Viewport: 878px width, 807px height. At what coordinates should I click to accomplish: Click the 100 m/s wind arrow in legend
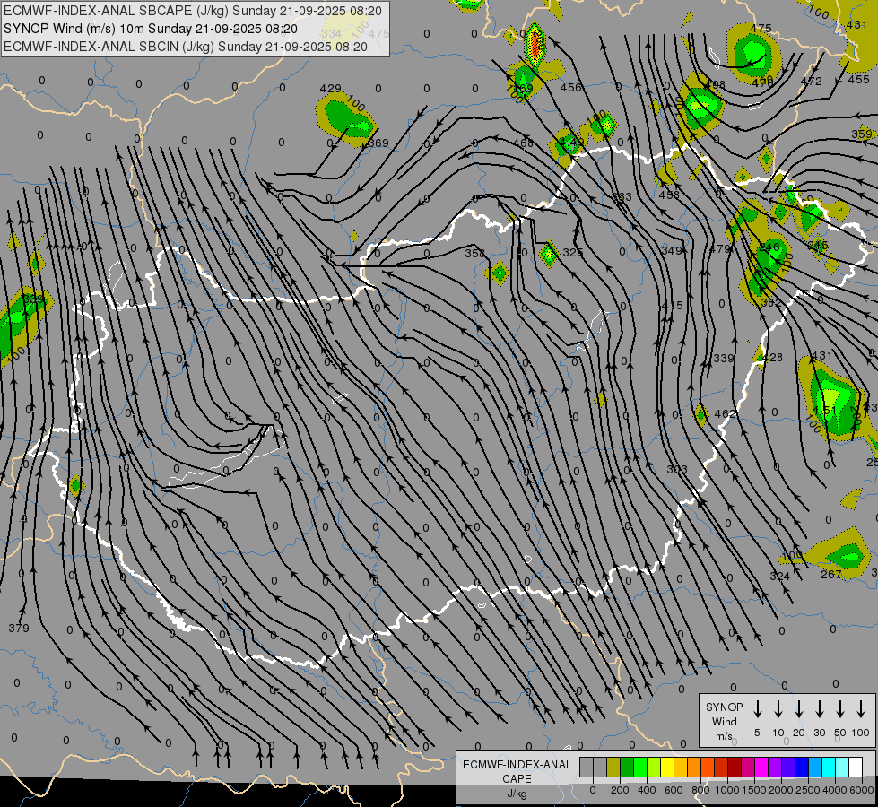point(861,708)
